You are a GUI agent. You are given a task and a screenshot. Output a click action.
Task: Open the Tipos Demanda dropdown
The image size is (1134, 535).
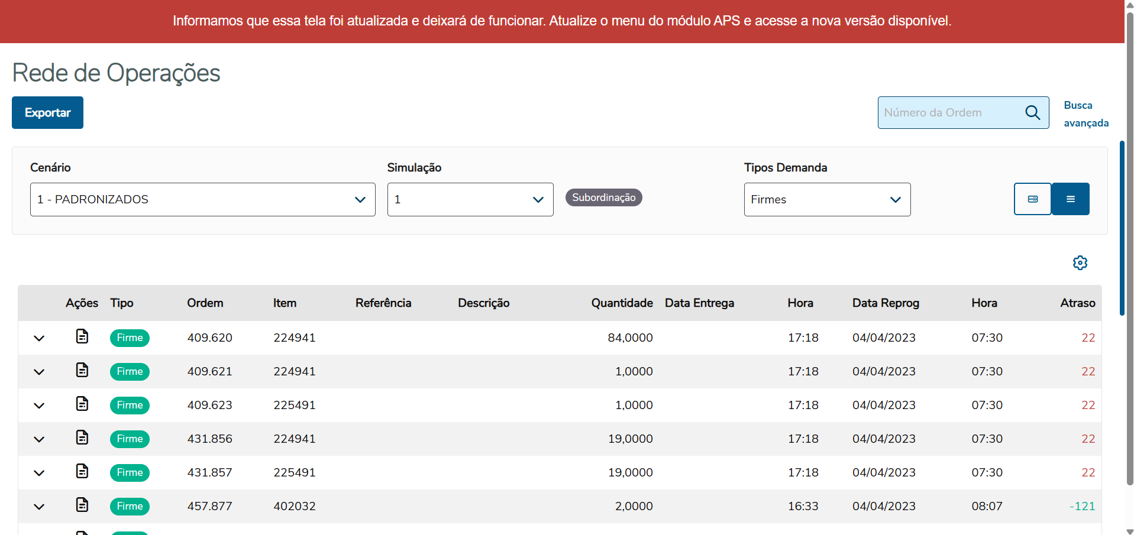[826, 200]
